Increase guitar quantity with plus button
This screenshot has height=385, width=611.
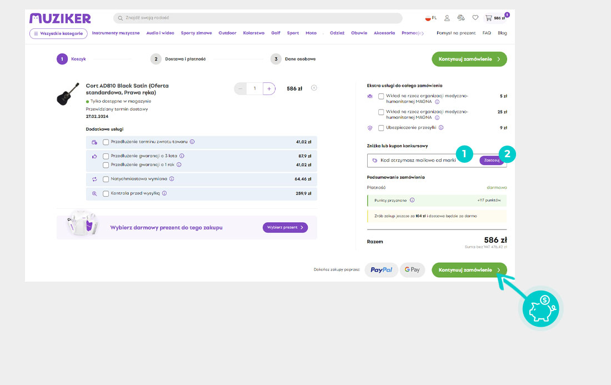tap(269, 88)
